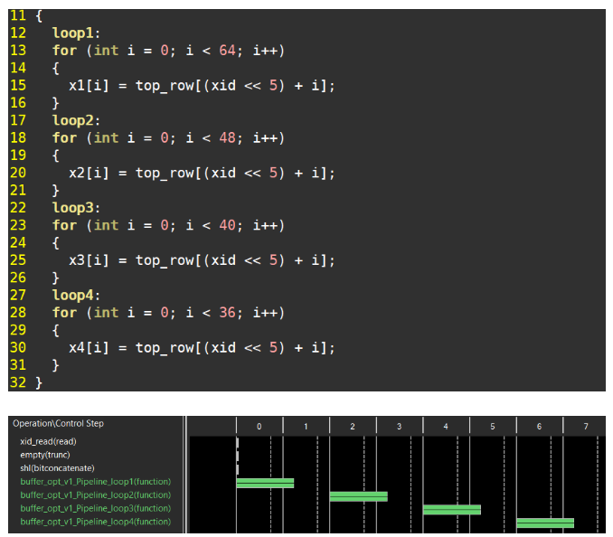Click the loop1 label in code
613x537 pixels.
tap(76, 33)
